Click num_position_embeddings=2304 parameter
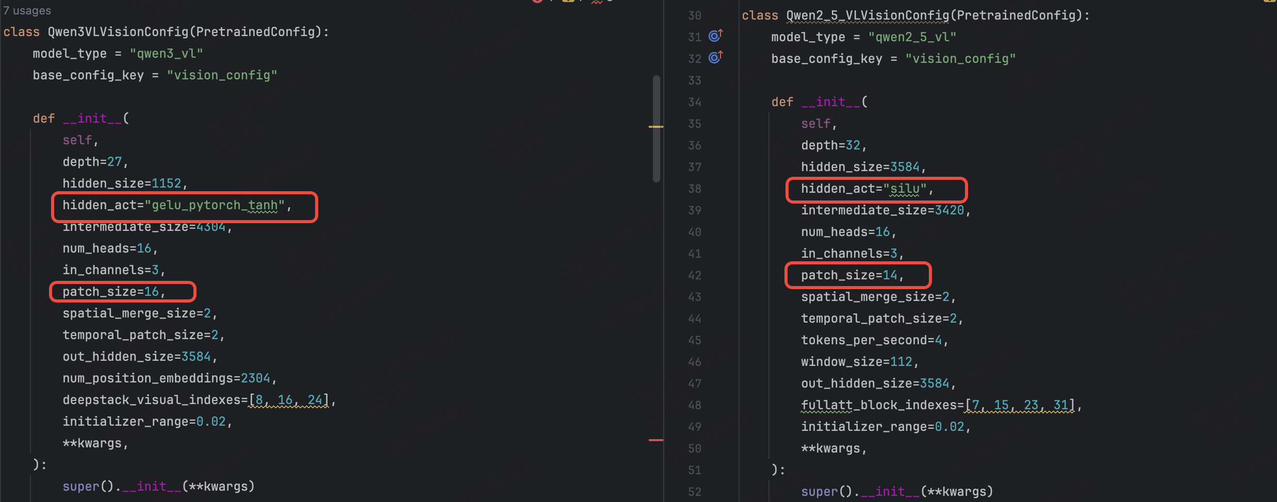Viewport: 1277px width, 502px height. click(x=167, y=378)
